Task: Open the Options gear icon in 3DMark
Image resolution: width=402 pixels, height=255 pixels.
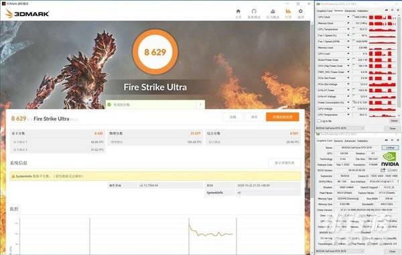Action: pyautogui.click(x=300, y=11)
